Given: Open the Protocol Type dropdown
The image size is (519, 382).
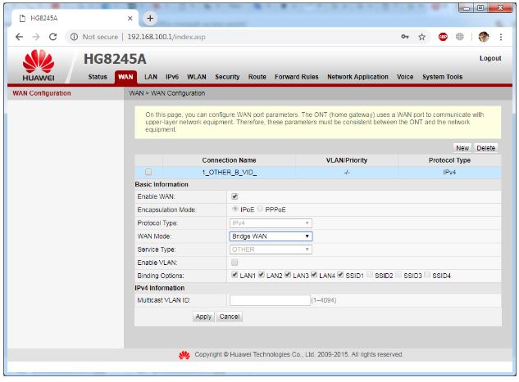Looking at the screenshot, I should (271, 222).
